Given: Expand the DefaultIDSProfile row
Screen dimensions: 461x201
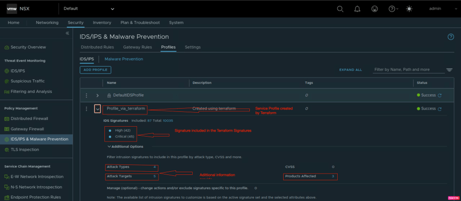Looking at the screenshot, I should (98, 96).
